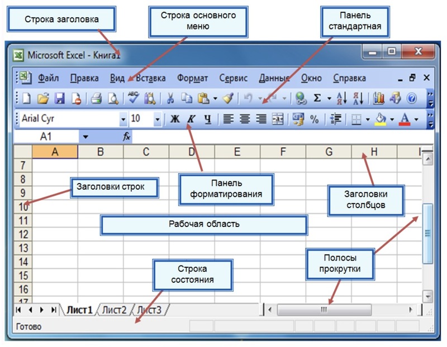This screenshot has width=447, height=347.
Task: Click the Copy icon
Action: tap(187, 99)
